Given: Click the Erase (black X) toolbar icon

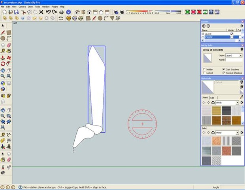Looking at the screenshot, I should [x=41, y=12].
